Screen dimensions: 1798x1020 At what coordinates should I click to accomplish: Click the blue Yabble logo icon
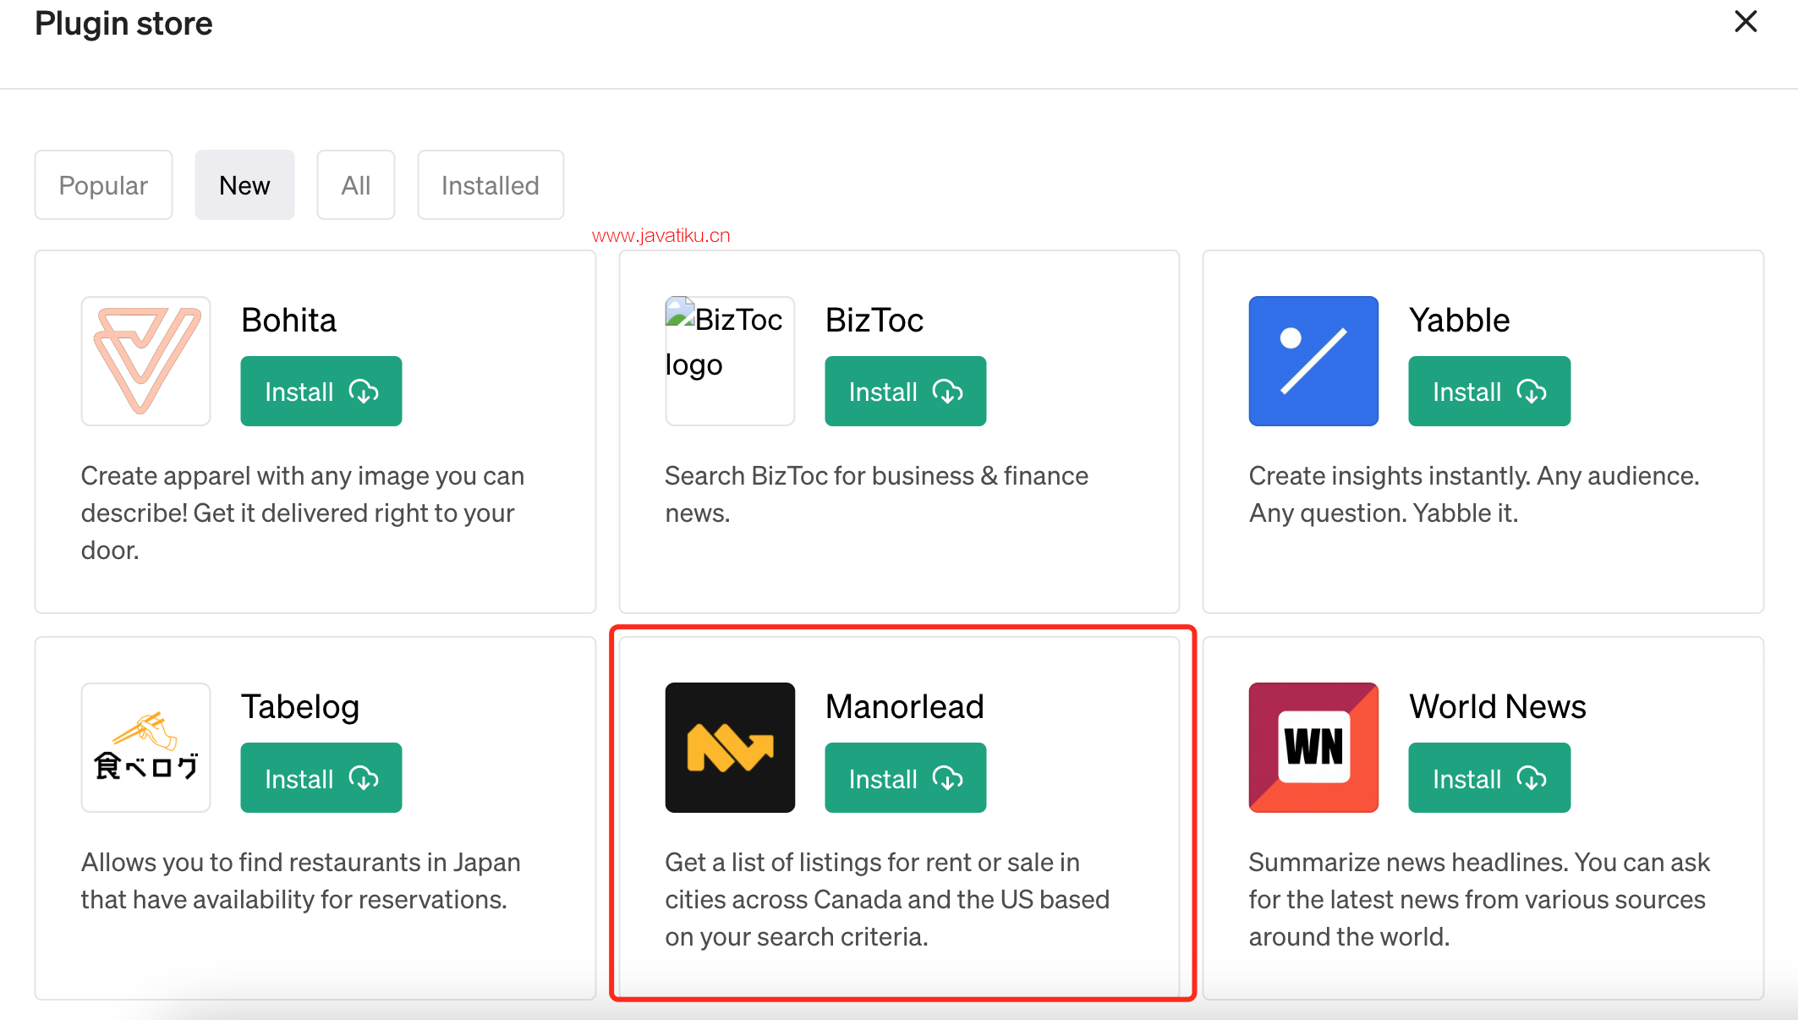point(1313,361)
